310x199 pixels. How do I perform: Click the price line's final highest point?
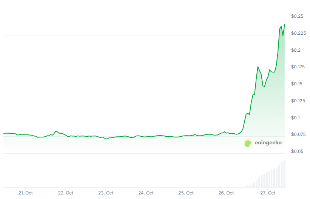pyautogui.click(x=284, y=25)
